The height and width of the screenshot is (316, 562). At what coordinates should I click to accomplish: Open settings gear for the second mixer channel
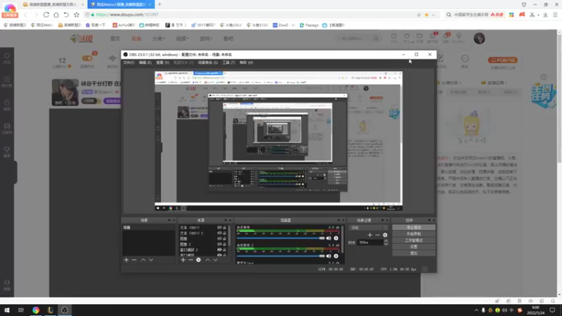click(336, 256)
